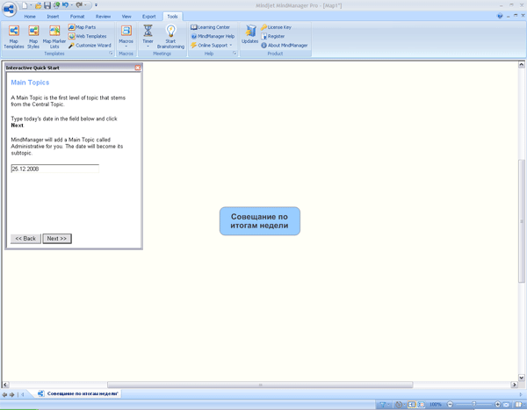Click the Redo icon in quick access toolbar

coord(79,5)
